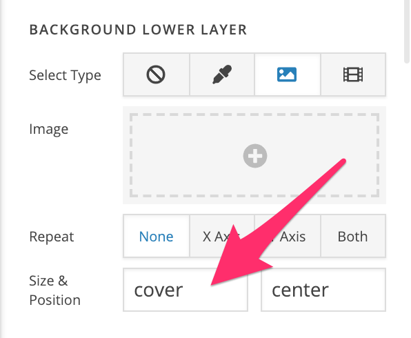Set Repeat to Both

point(353,237)
